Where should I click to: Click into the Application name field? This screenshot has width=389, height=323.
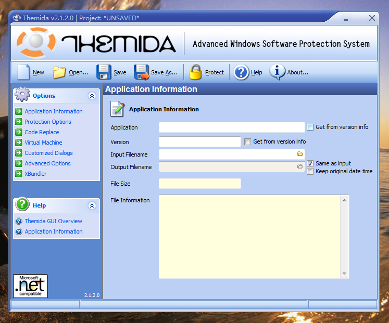tap(232, 127)
